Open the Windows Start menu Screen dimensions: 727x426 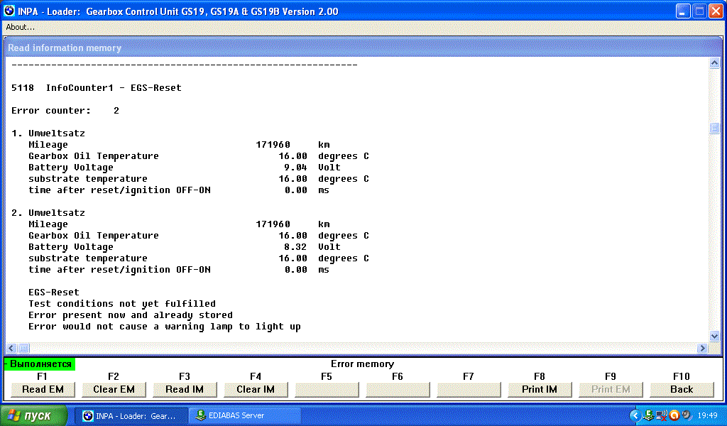(x=34, y=415)
